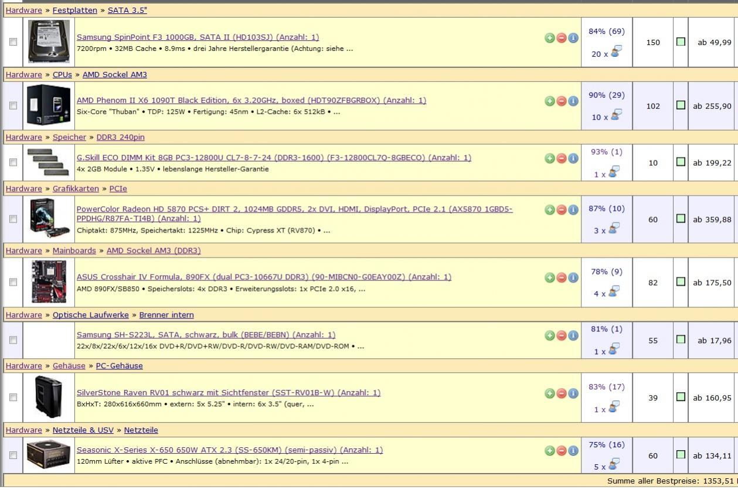Tick the checkbox left of AMD Phenom II X6

pyautogui.click(x=13, y=105)
